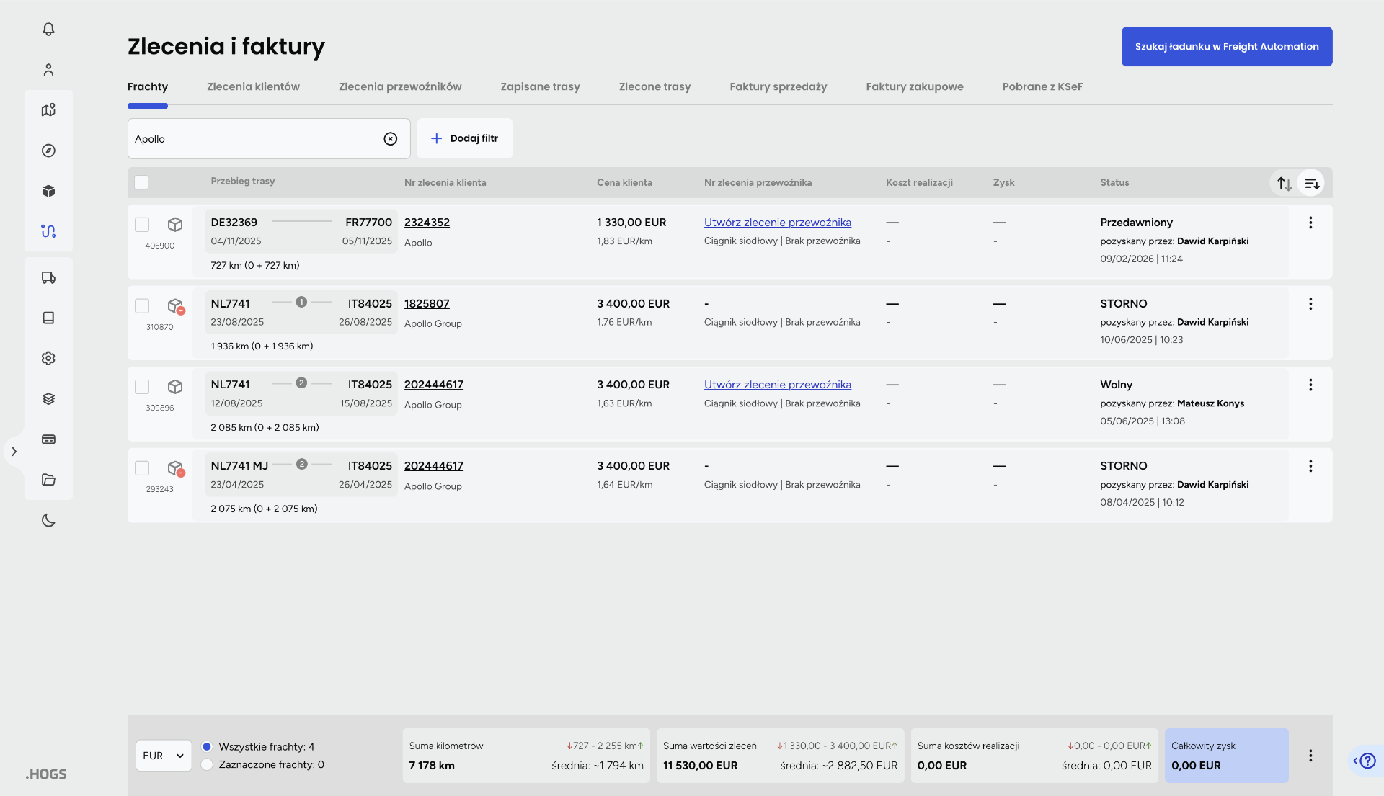
Task: Click the Całkowity zysk summary tile
Action: click(x=1225, y=755)
